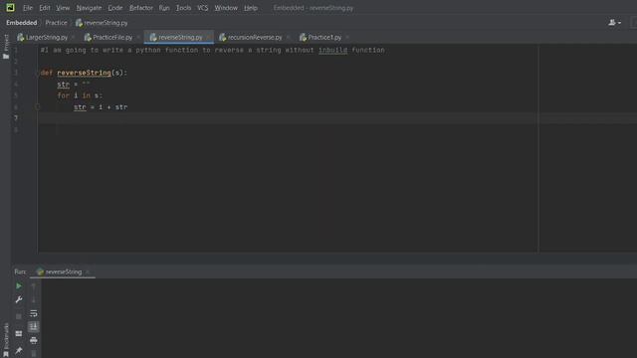Open the user account dropdown
This screenshot has height=358, width=637.
[615, 23]
